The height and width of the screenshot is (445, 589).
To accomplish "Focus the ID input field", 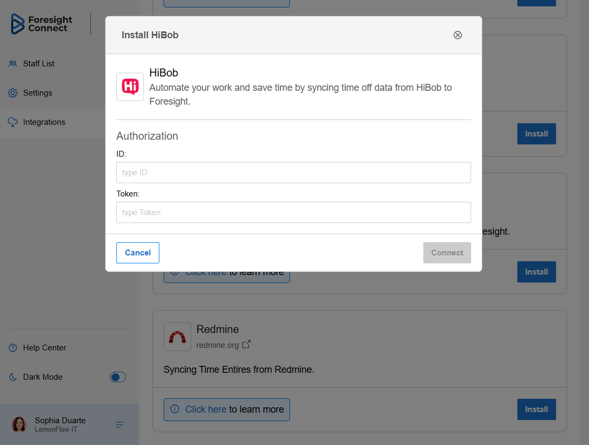I will coord(293,173).
